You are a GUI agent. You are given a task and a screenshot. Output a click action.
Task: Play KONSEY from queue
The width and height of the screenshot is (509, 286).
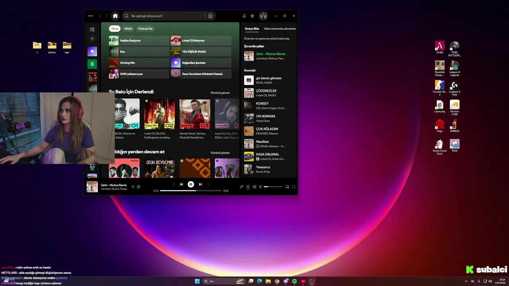coord(269,106)
